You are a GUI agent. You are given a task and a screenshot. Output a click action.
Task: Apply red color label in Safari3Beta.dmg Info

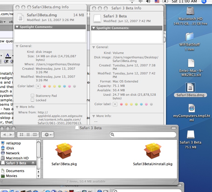tap(44, 86)
